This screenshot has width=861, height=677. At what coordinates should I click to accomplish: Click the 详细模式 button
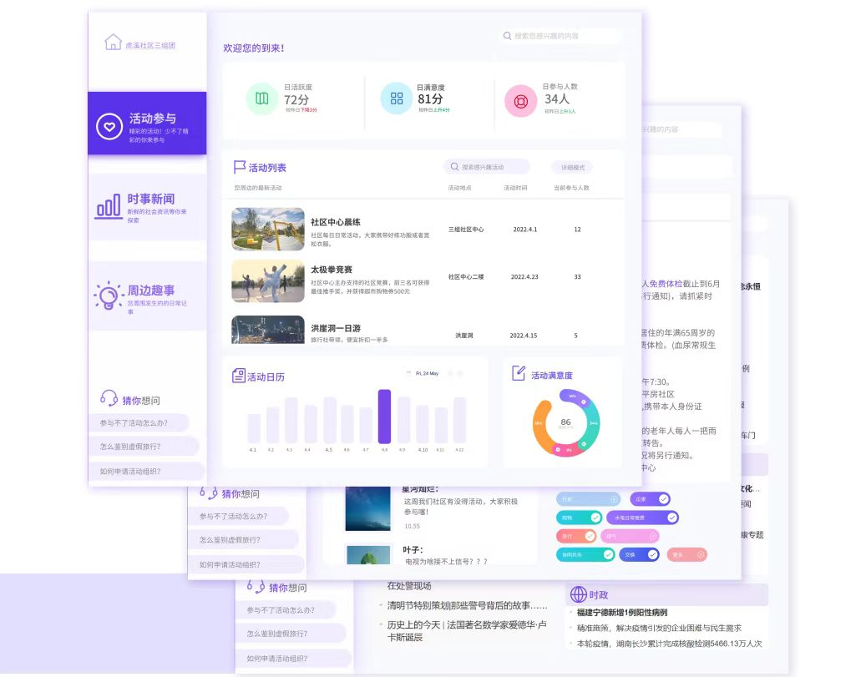coord(573,167)
